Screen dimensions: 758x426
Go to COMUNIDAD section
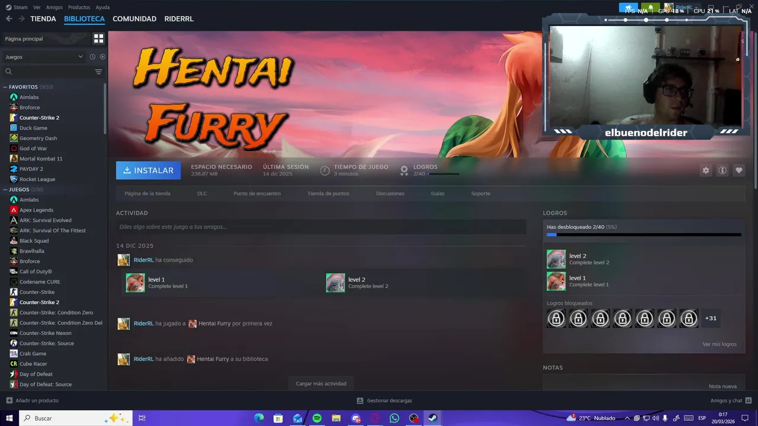click(134, 19)
